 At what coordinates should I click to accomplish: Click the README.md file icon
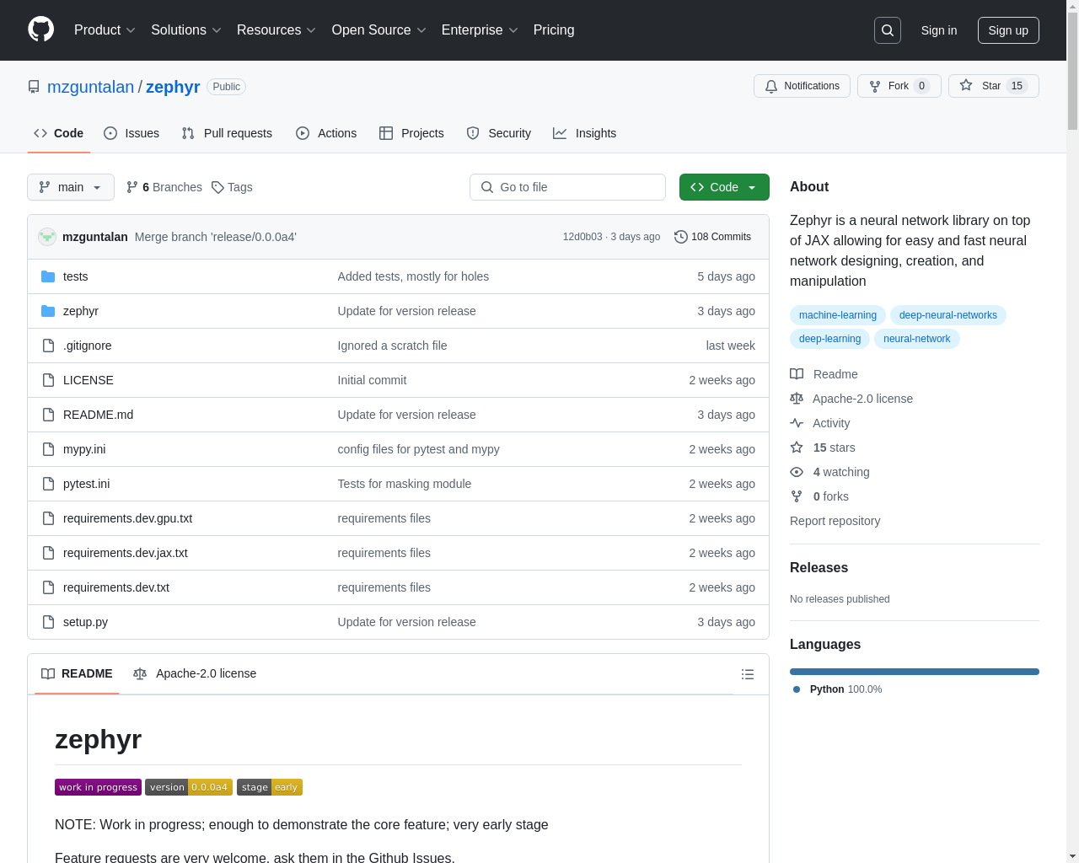[48, 415]
